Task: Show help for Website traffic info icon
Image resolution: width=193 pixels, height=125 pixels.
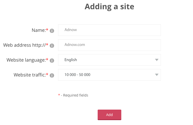Action: [52, 75]
